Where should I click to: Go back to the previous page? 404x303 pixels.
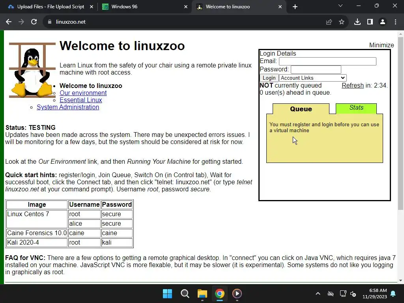(x=9, y=22)
